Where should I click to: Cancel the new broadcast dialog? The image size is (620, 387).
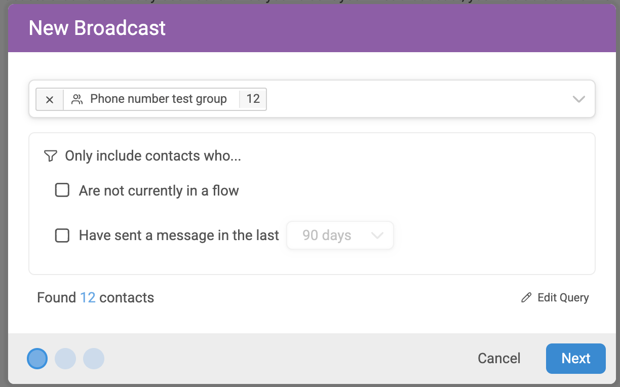coord(499,359)
